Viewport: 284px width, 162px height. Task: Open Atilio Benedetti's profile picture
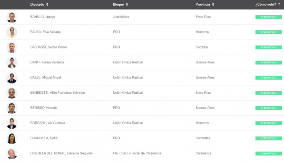pos(12,93)
